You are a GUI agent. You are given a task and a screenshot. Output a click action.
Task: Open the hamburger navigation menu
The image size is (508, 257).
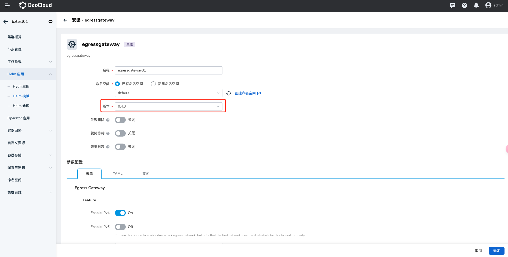point(7,5)
